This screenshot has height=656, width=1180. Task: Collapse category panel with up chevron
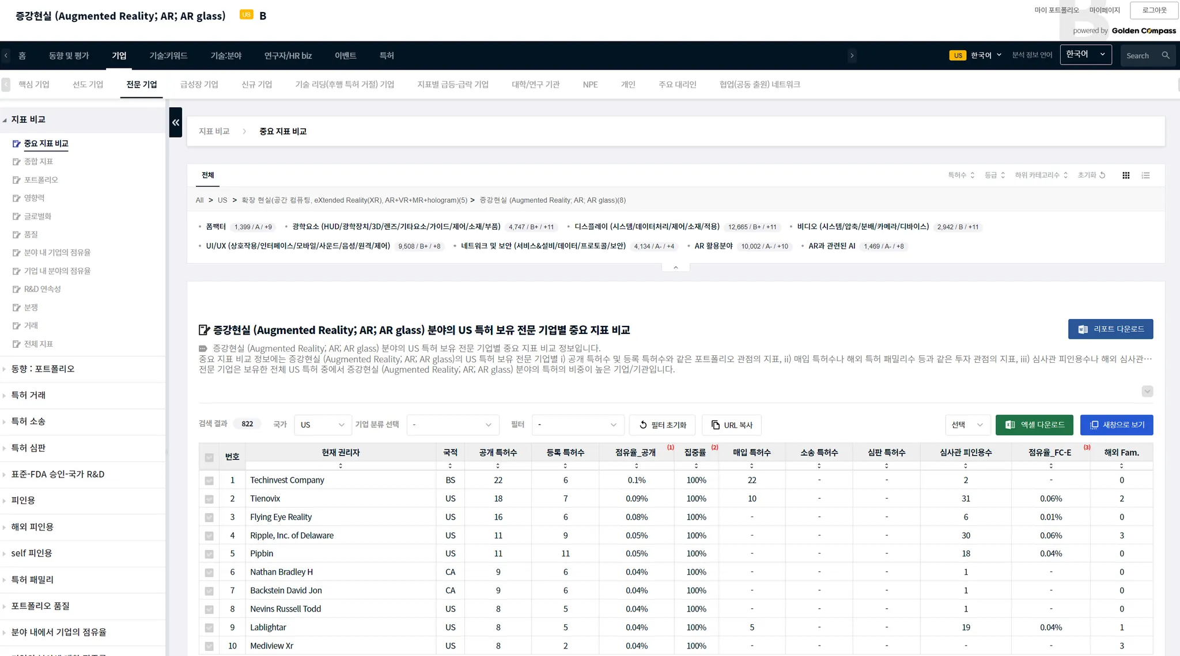(676, 267)
